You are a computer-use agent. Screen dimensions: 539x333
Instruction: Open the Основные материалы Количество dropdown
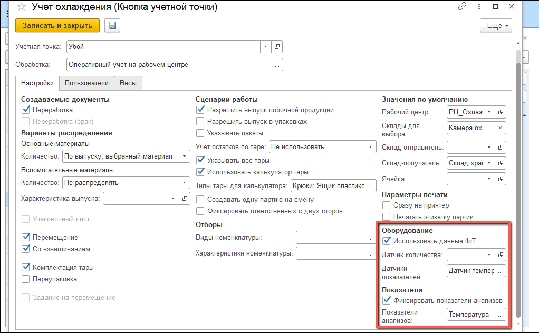184,156
